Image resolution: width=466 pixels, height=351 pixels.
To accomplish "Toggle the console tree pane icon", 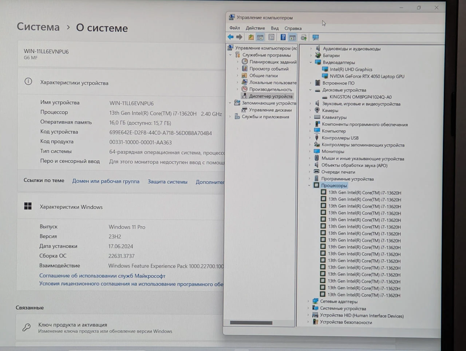I will coord(260,37).
